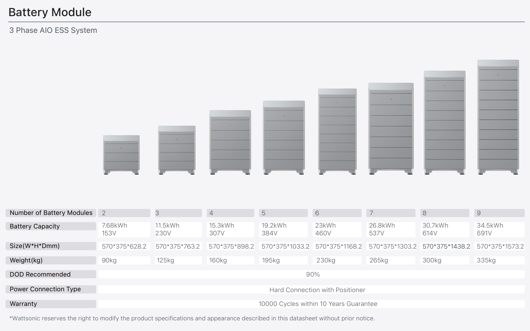Click the Battery Capacity row label
530x331 pixels.
pos(35,226)
